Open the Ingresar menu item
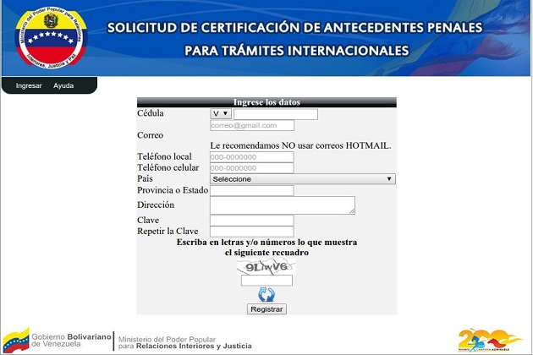 (29, 86)
